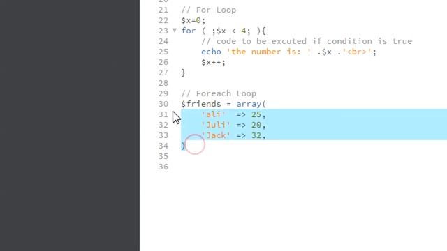The height and width of the screenshot is (251, 447).
Task: Click the closing parenthesis on line 34
Action: [183, 146]
